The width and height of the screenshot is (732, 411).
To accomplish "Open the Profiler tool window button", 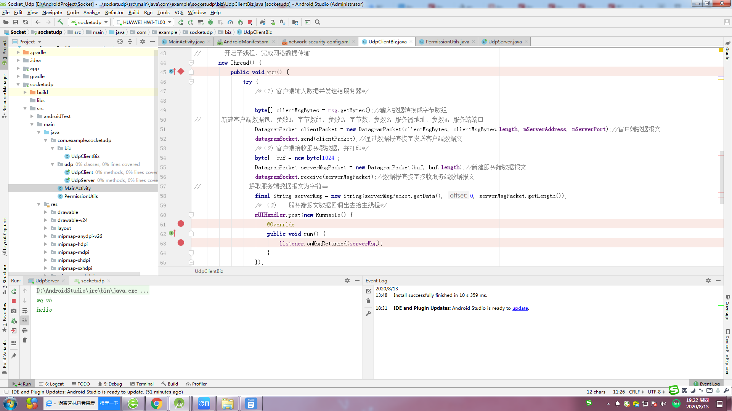I will coord(196,384).
